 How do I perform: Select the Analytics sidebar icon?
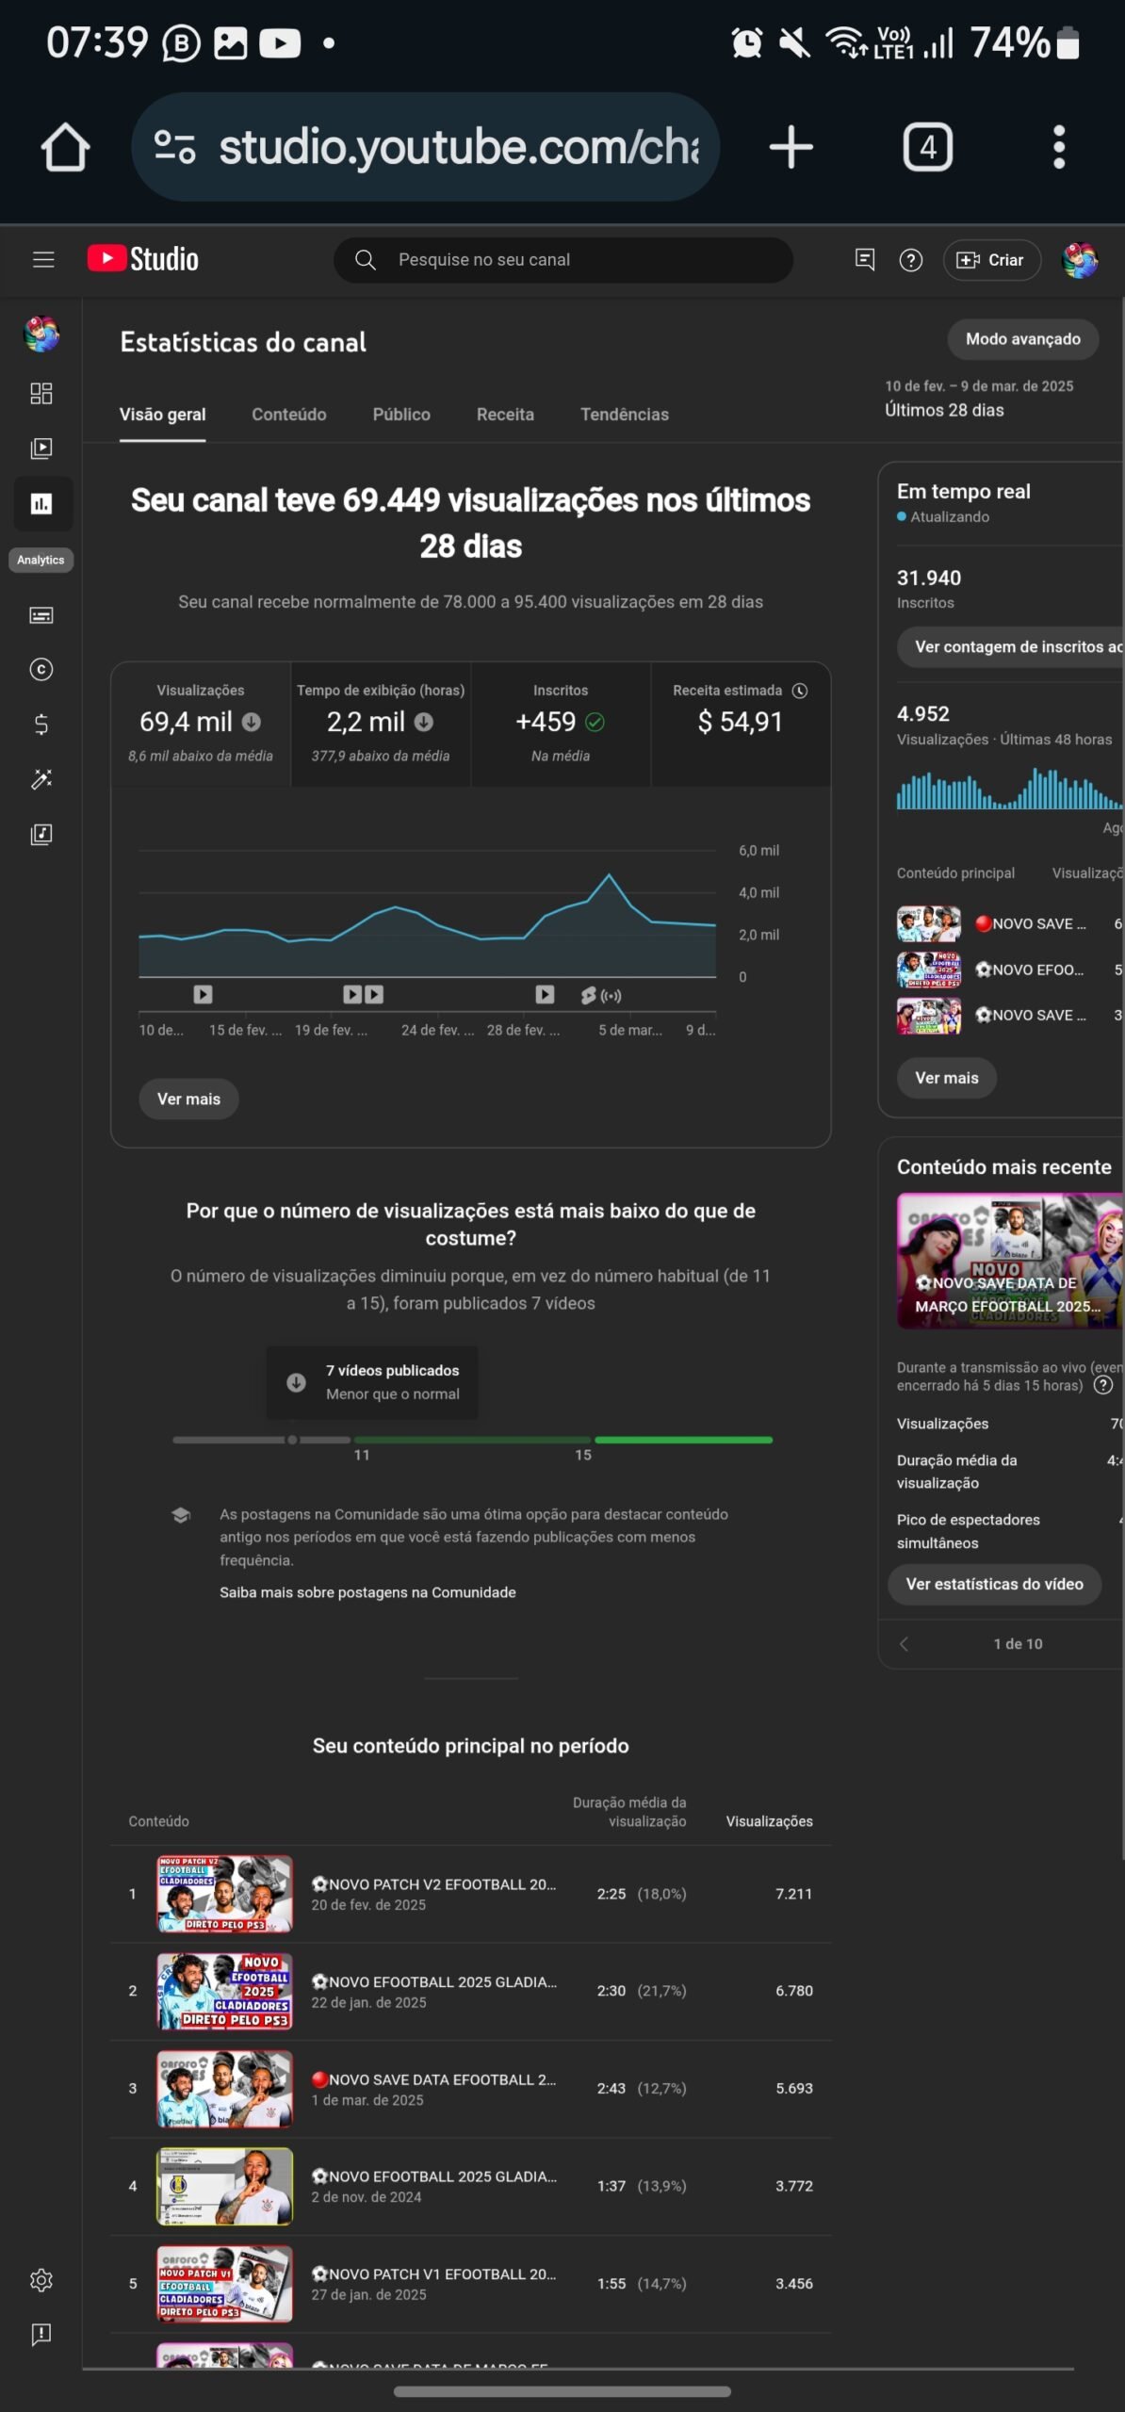pos(41,504)
